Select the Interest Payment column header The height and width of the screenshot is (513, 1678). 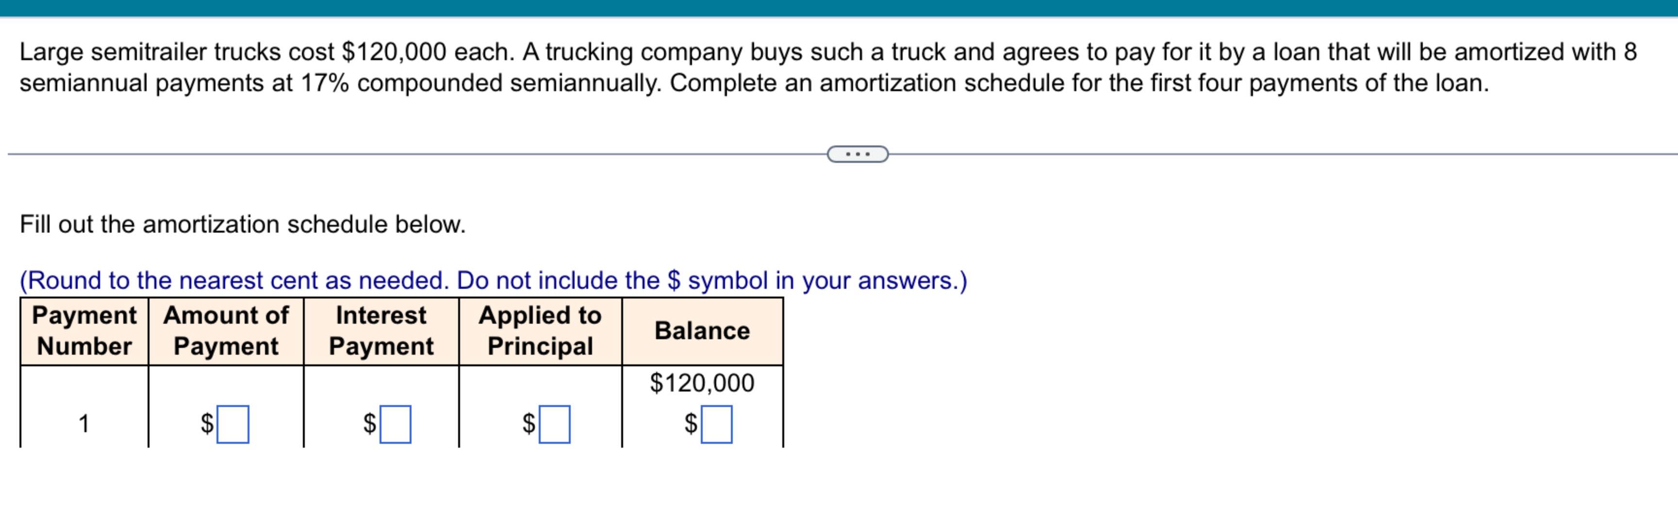click(381, 331)
